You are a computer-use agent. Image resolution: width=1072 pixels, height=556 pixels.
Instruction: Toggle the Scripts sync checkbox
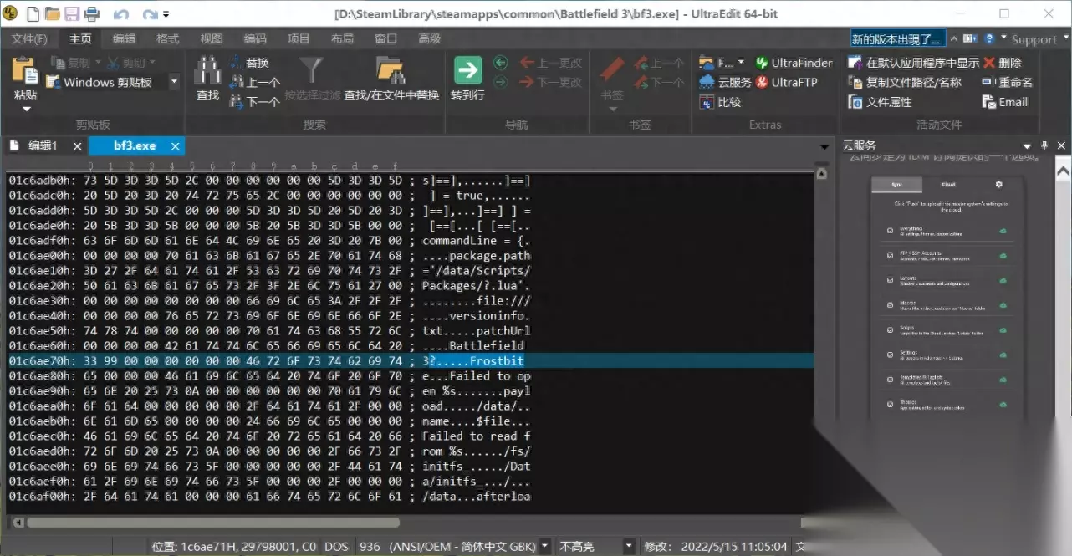point(891,330)
